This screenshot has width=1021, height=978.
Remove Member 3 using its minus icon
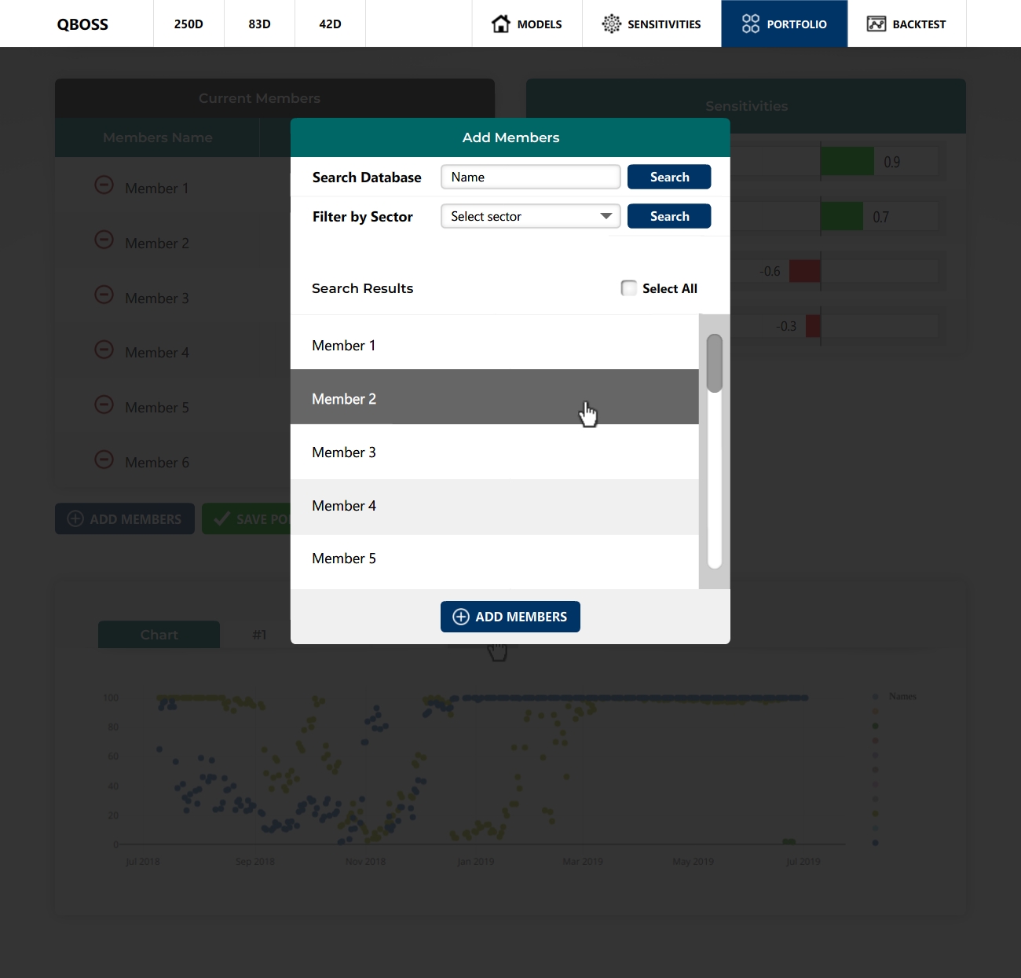104,295
